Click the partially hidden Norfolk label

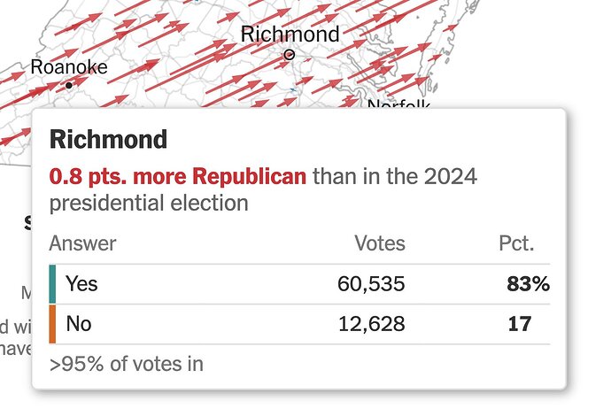(x=398, y=104)
